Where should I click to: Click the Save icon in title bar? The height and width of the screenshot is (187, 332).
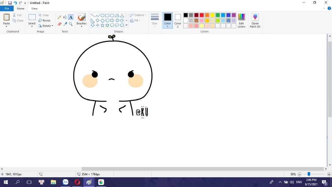(x=10, y=3)
